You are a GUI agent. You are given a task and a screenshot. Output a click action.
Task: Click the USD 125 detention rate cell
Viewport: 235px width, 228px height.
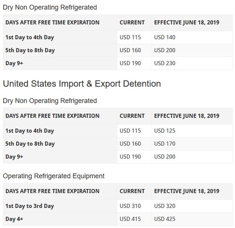tap(165, 131)
